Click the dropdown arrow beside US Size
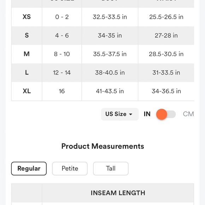 (130, 114)
